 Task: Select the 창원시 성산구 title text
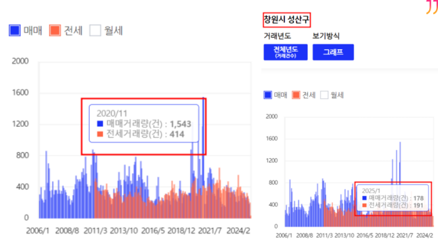(286, 20)
